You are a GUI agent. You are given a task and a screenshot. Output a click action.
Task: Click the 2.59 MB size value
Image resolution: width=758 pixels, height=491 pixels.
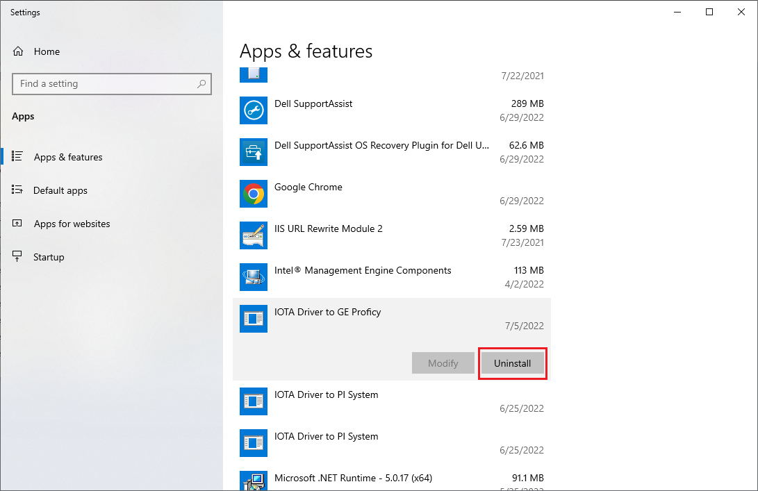point(527,228)
